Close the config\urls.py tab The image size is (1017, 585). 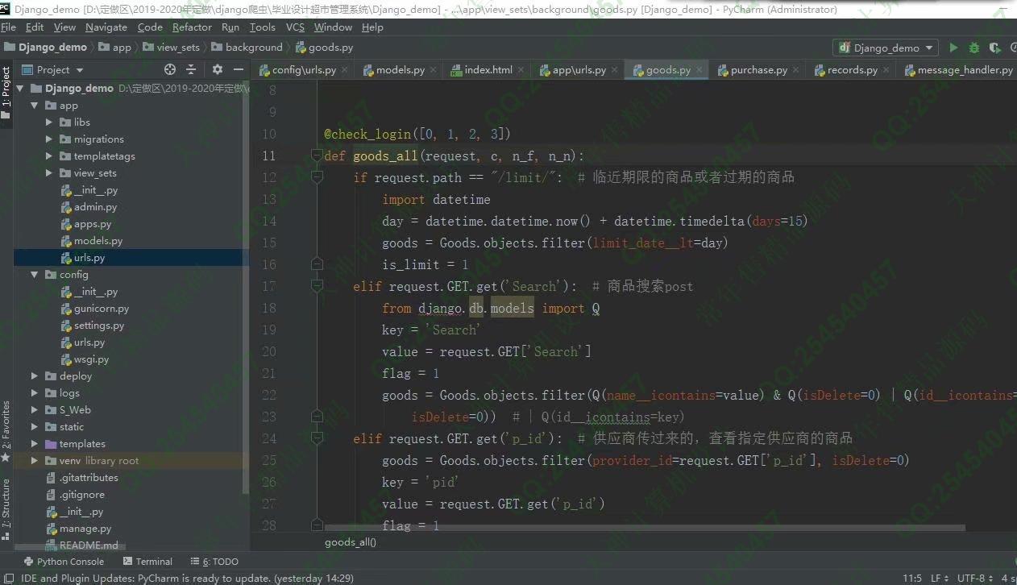pyautogui.click(x=344, y=70)
